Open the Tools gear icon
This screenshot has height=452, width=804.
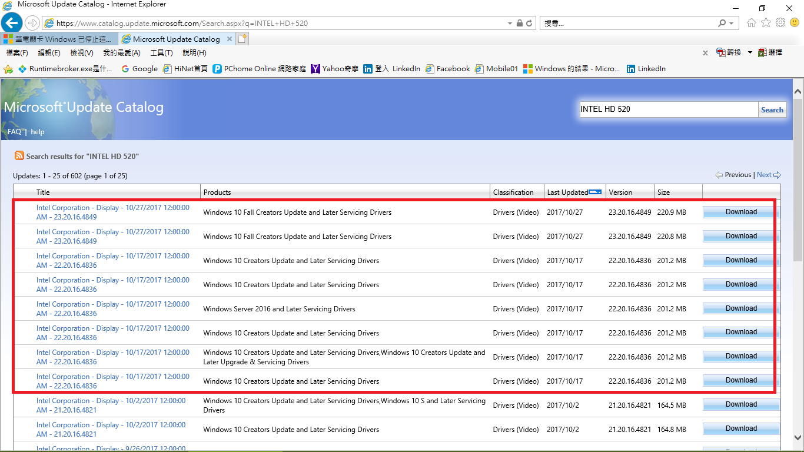[780, 23]
